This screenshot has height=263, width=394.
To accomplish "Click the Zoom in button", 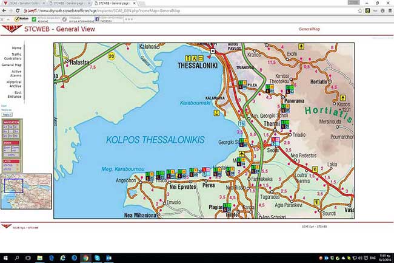I will click(7, 149).
